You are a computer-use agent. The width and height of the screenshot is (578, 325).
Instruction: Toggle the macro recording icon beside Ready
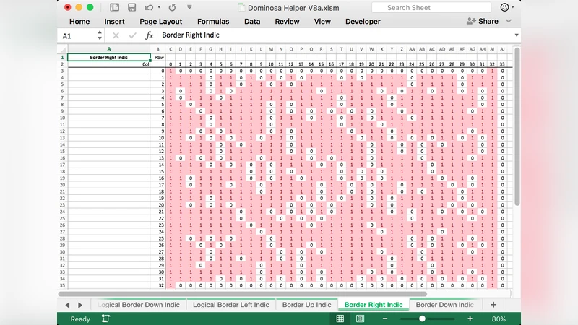(x=105, y=318)
